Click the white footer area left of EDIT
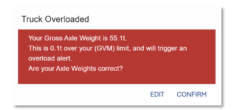 pyautogui.click(x=77, y=94)
